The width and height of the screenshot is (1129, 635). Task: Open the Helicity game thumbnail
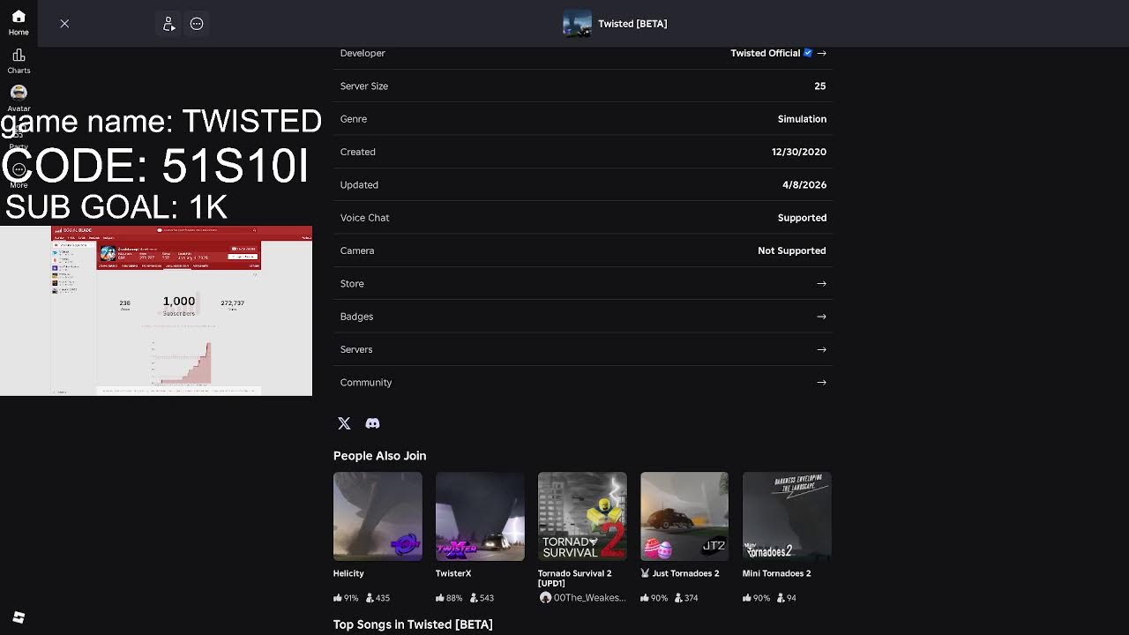pos(378,516)
